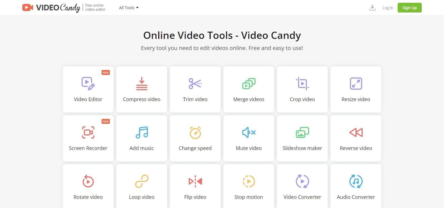Click the download icon in header
Image resolution: width=444 pixels, height=208 pixels.
(372, 8)
